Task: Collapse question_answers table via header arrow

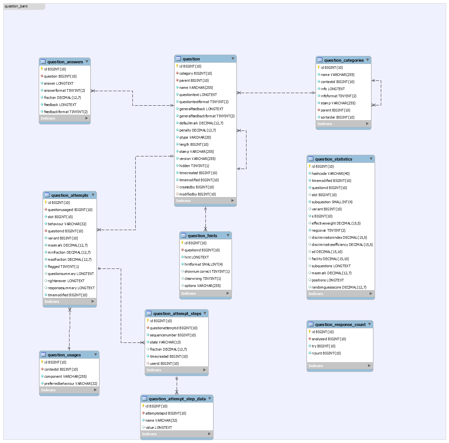Action: tap(87, 61)
